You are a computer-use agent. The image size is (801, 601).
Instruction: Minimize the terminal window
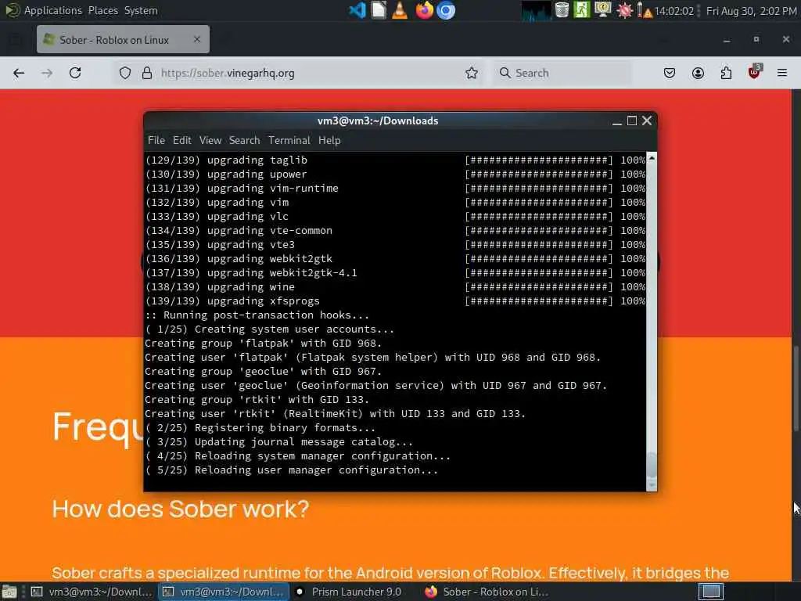[617, 121]
